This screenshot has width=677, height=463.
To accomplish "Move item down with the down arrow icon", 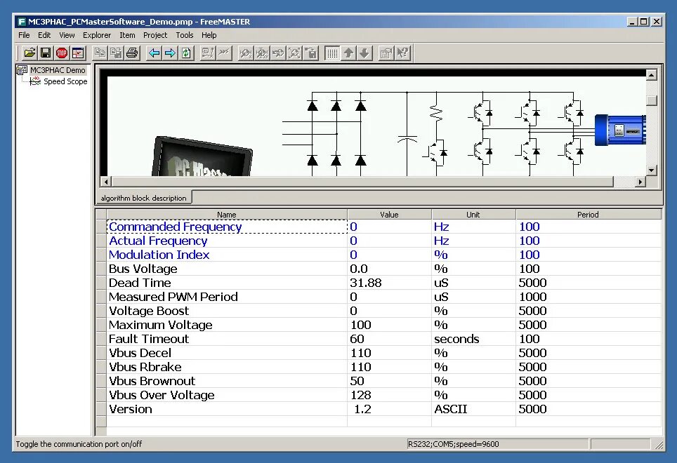I will (x=364, y=53).
